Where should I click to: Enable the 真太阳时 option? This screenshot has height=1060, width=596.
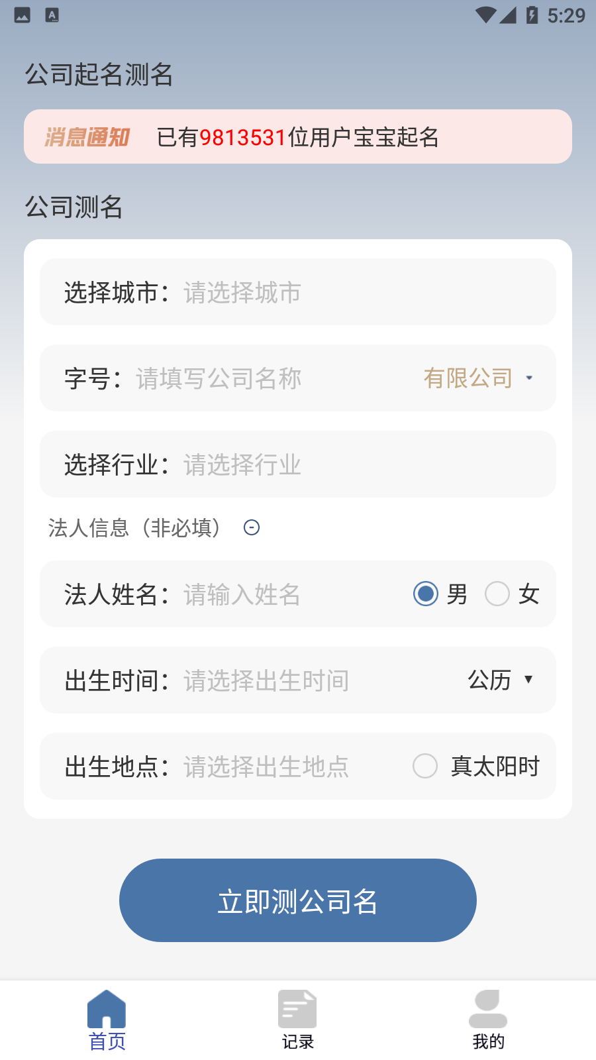pos(425,766)
